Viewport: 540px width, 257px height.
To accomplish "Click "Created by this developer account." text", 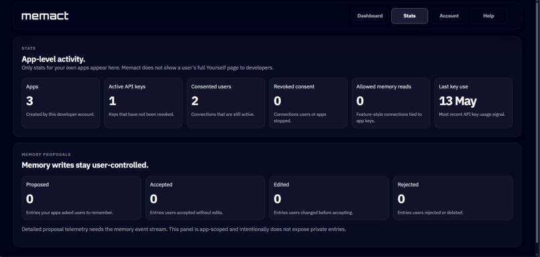I will pos(60,114).
